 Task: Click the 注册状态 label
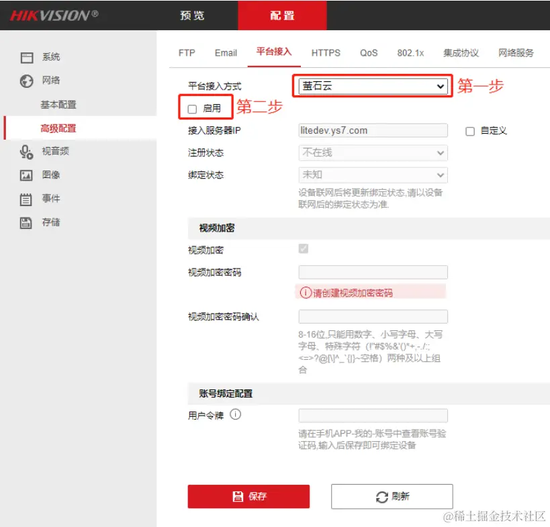click(x=206, y=152)
